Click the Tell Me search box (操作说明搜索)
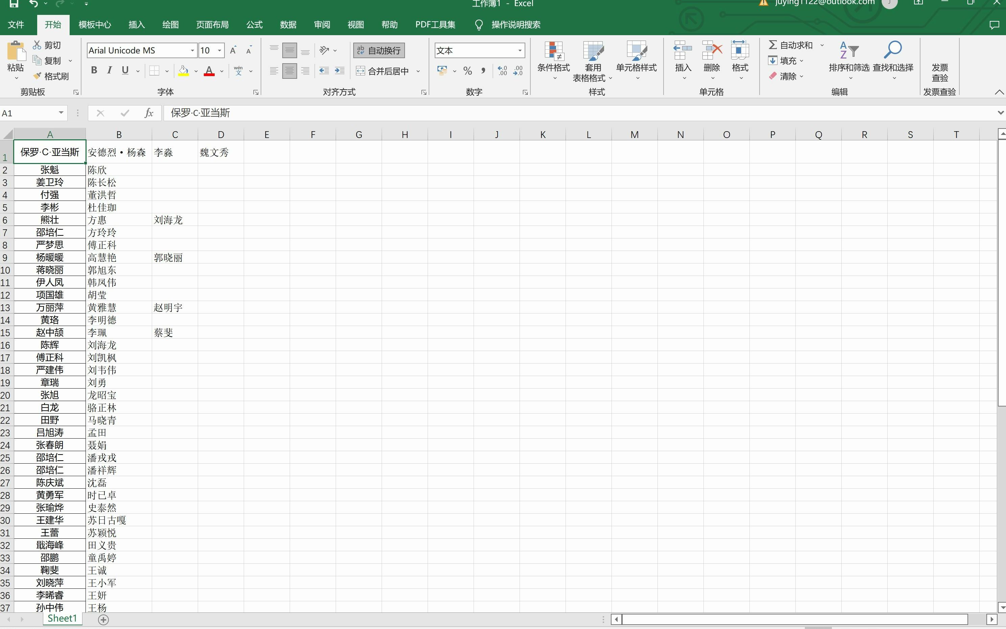 (516, 25)
